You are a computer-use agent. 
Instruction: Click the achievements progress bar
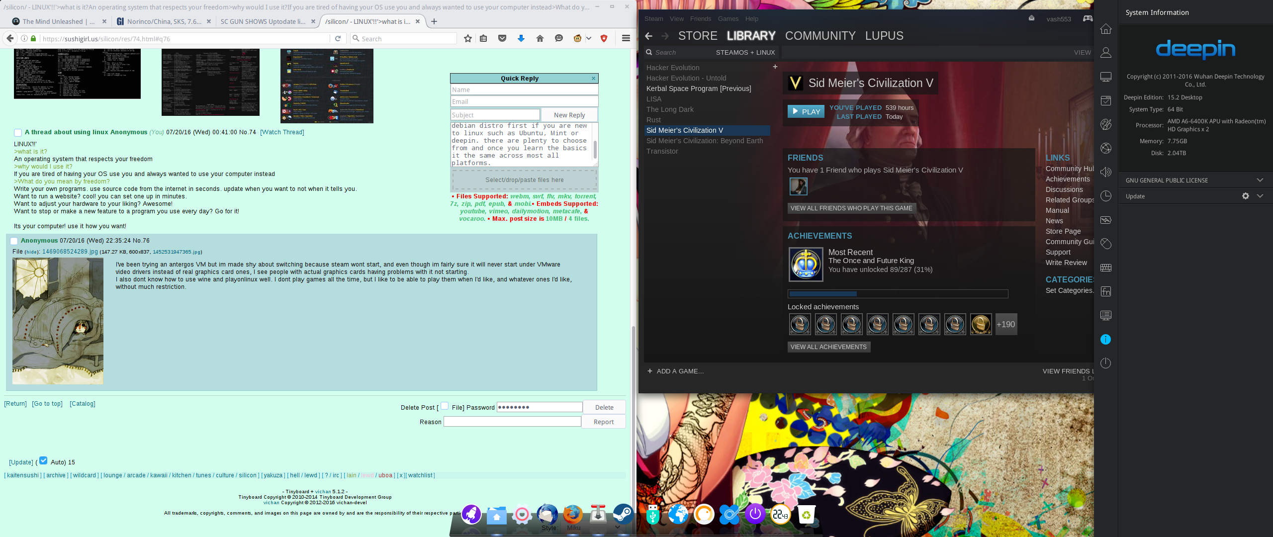(897, 294)
